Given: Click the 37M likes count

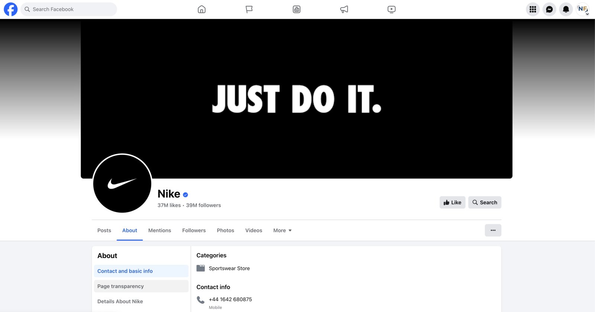Looking at the screenshot, I should tap(169, 205).
